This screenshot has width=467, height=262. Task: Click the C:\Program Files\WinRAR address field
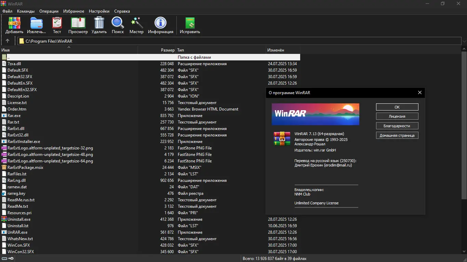pos(239,41)
